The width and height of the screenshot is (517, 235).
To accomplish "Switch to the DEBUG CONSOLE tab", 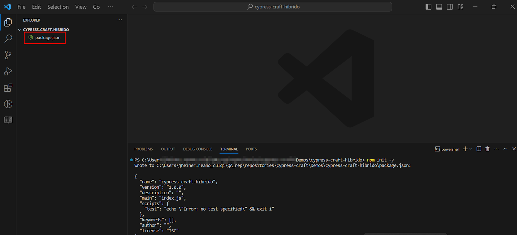I will (198, 149).
